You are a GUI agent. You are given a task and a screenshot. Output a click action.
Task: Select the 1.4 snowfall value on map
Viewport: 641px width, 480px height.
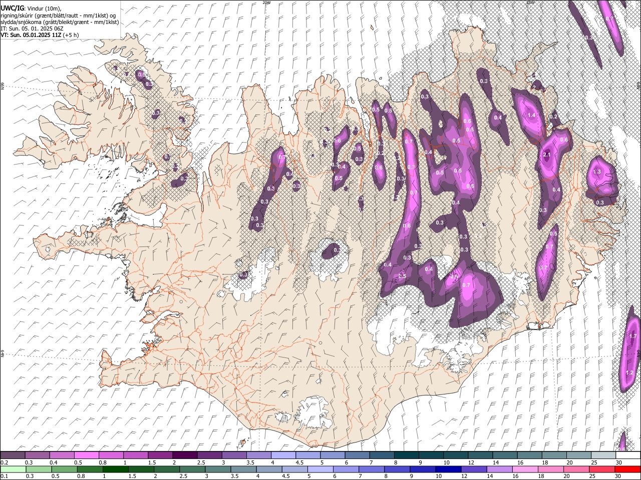[x=532, y=115]
